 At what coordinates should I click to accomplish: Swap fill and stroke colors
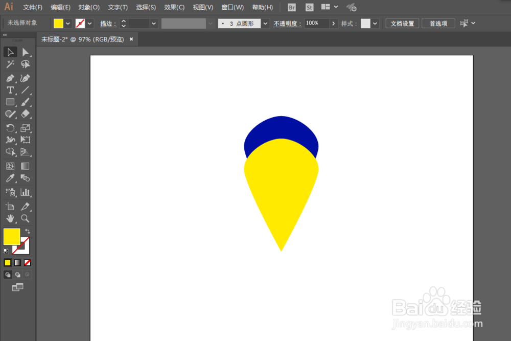tap(28, 231)
